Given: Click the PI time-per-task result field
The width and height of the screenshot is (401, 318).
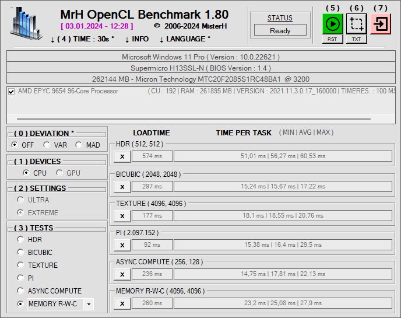Looking at the screenshot, I should [283, 245].
